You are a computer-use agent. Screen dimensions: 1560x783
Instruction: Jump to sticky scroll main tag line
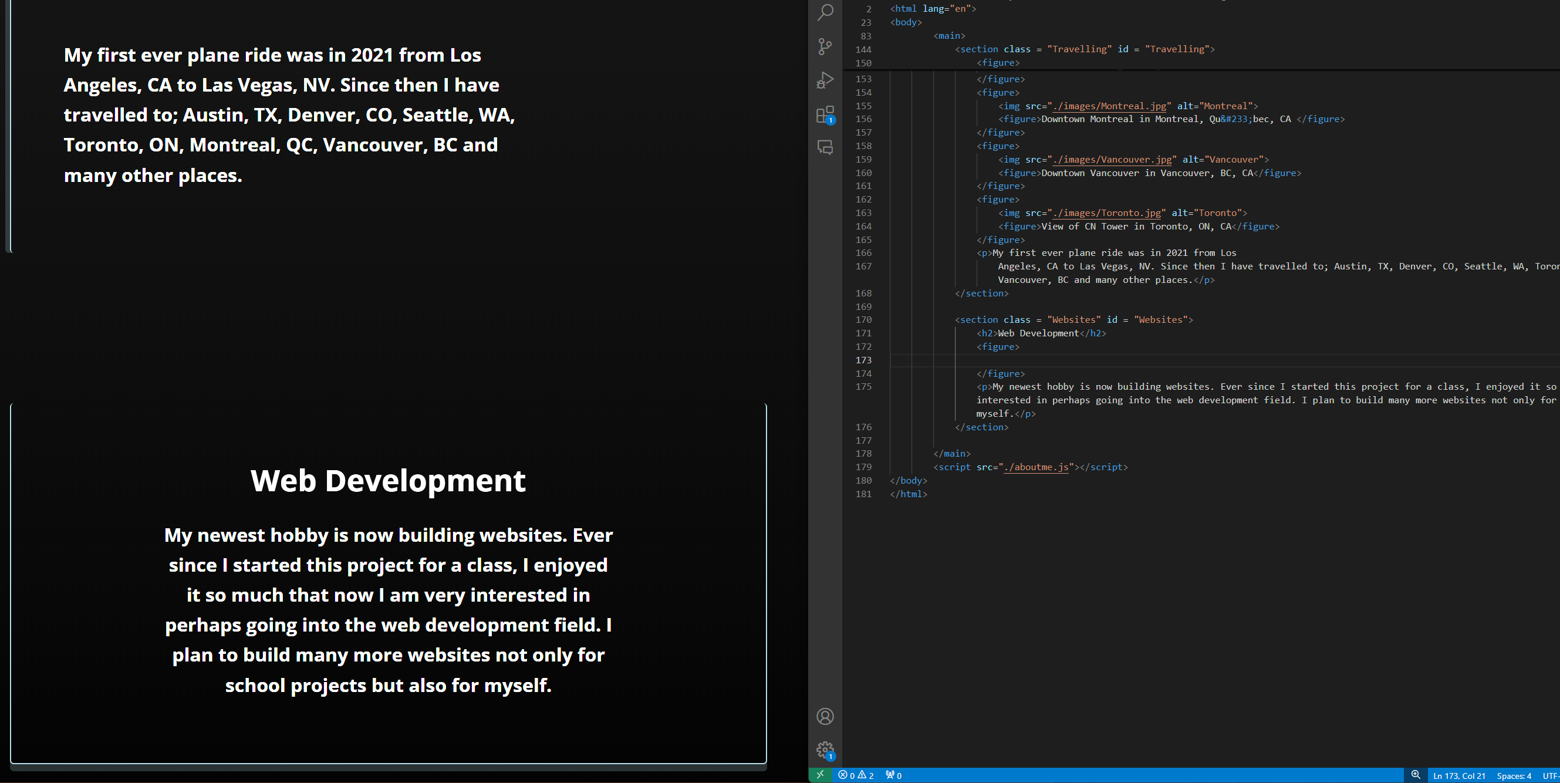coord(949,36)
